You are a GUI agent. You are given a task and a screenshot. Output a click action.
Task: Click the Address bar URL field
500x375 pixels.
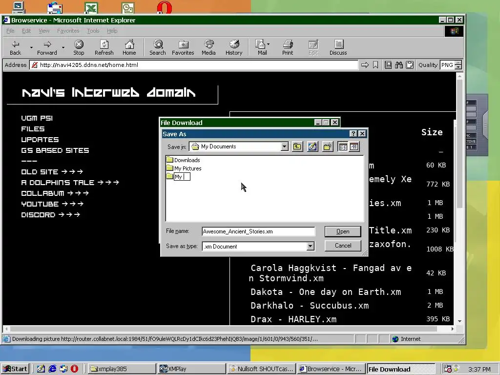(194, 65)
